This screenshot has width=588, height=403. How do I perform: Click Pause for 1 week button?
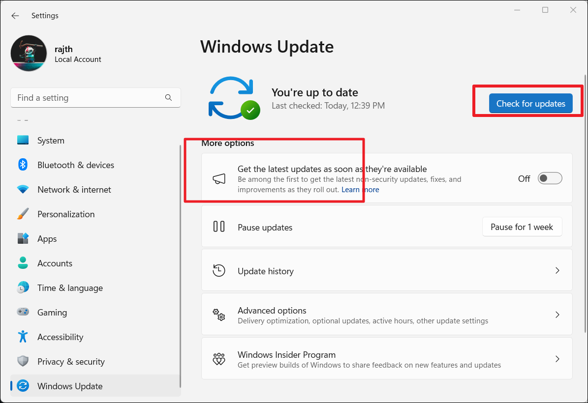click(522, 227)
